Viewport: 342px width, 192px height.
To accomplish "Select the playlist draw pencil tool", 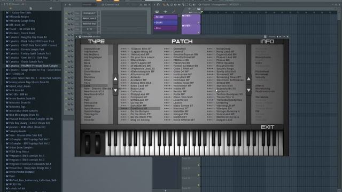I will point(164,5).
